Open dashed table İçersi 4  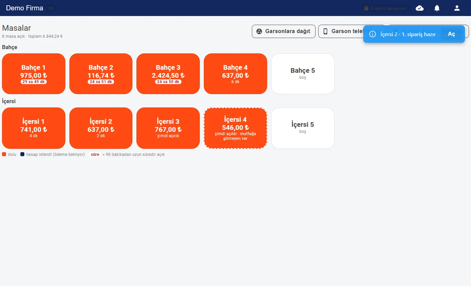tap(235, 128)
